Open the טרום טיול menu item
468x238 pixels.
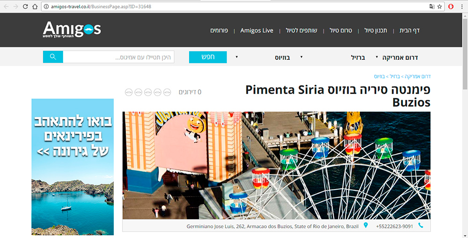point(341,30)
